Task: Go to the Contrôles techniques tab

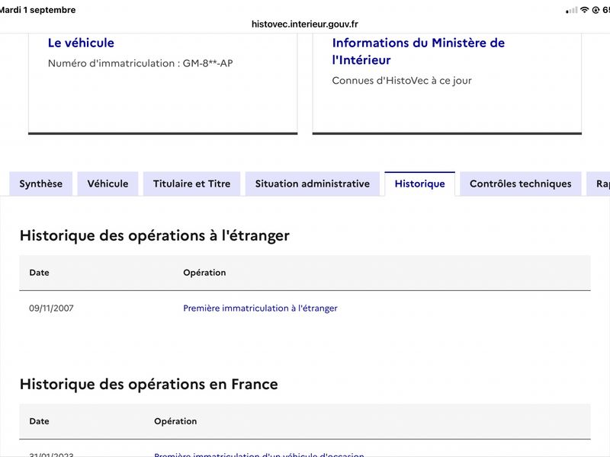Action: (521, 184)
